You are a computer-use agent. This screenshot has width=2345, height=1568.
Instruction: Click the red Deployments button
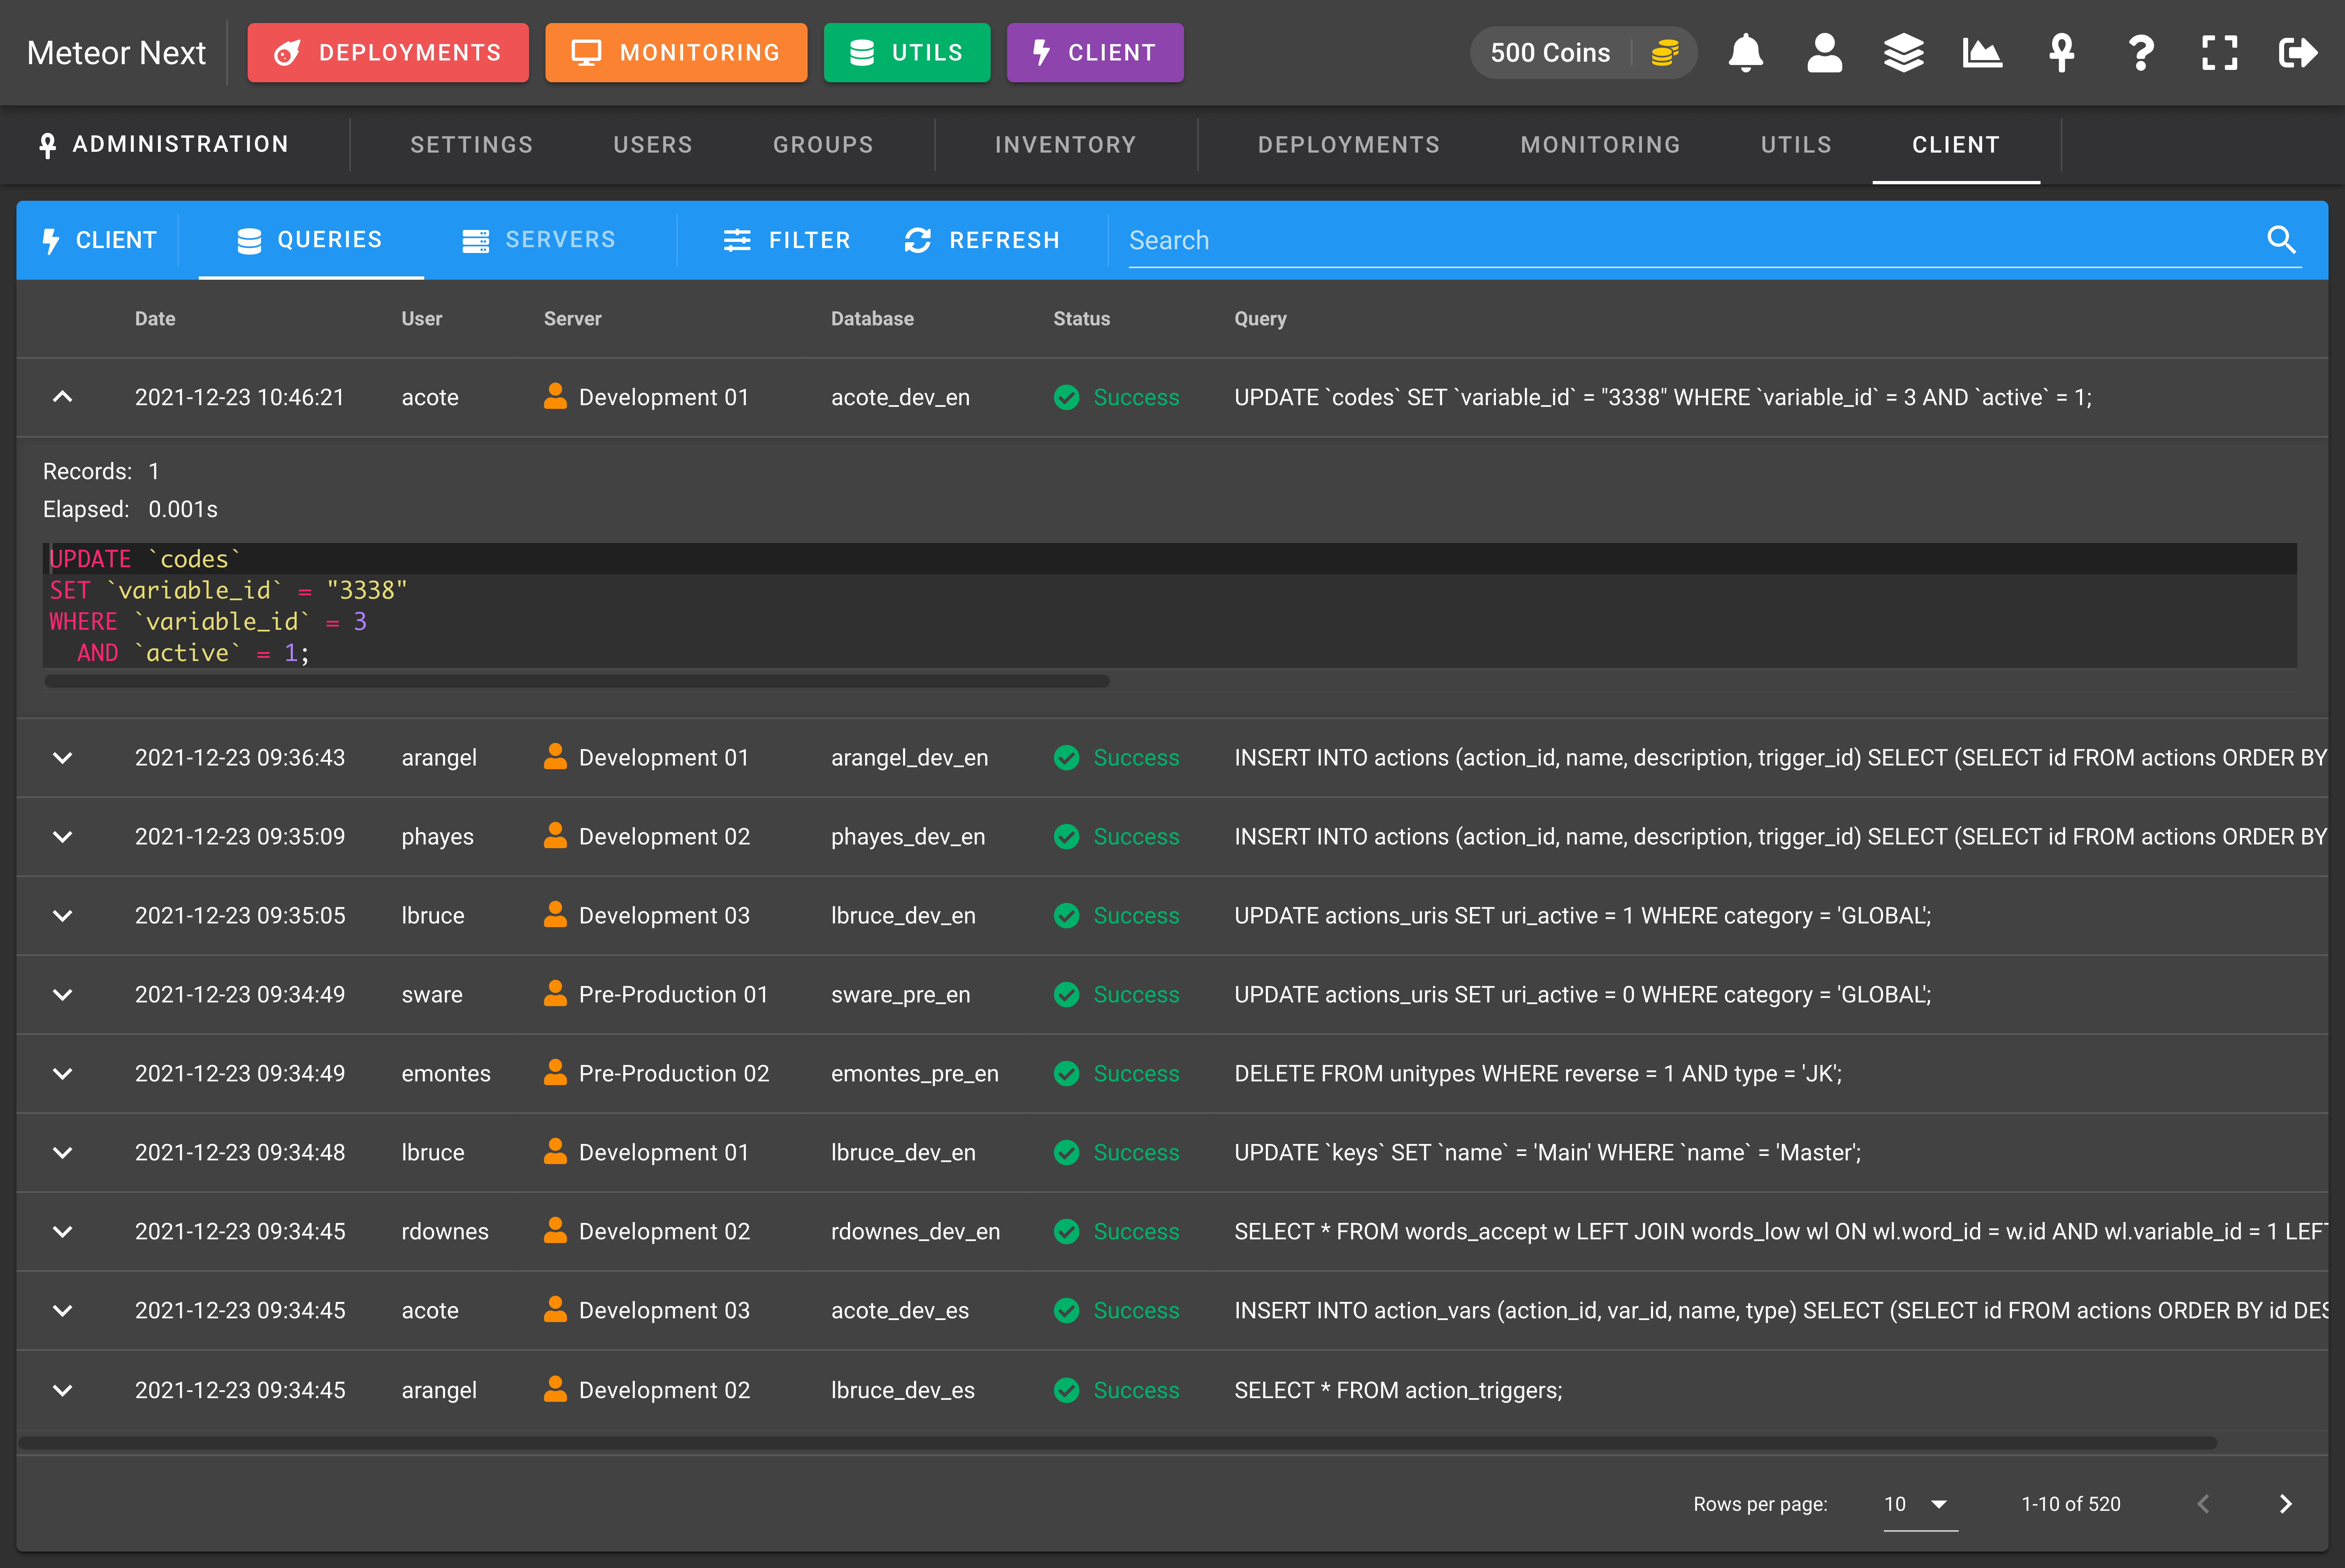click(388, 53)
